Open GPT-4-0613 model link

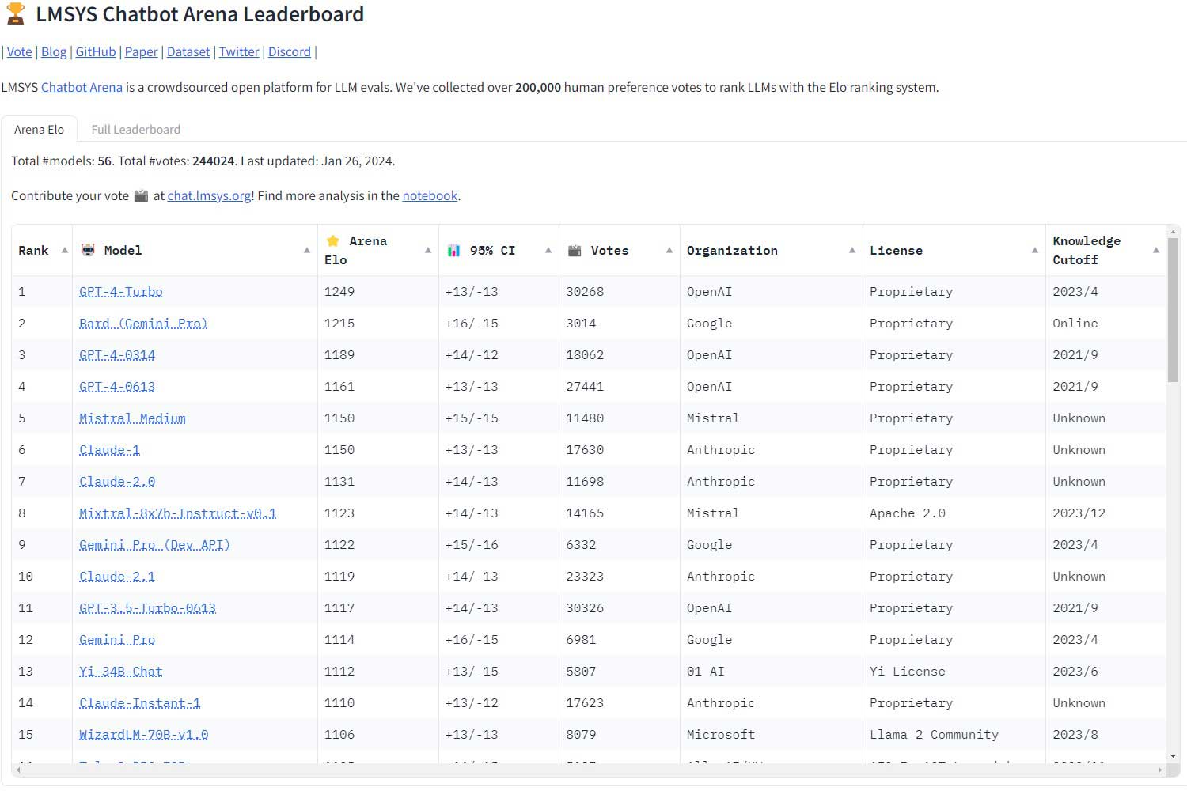117,387
